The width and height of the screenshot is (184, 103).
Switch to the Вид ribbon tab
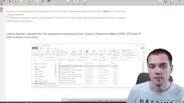tap(56, 48)
